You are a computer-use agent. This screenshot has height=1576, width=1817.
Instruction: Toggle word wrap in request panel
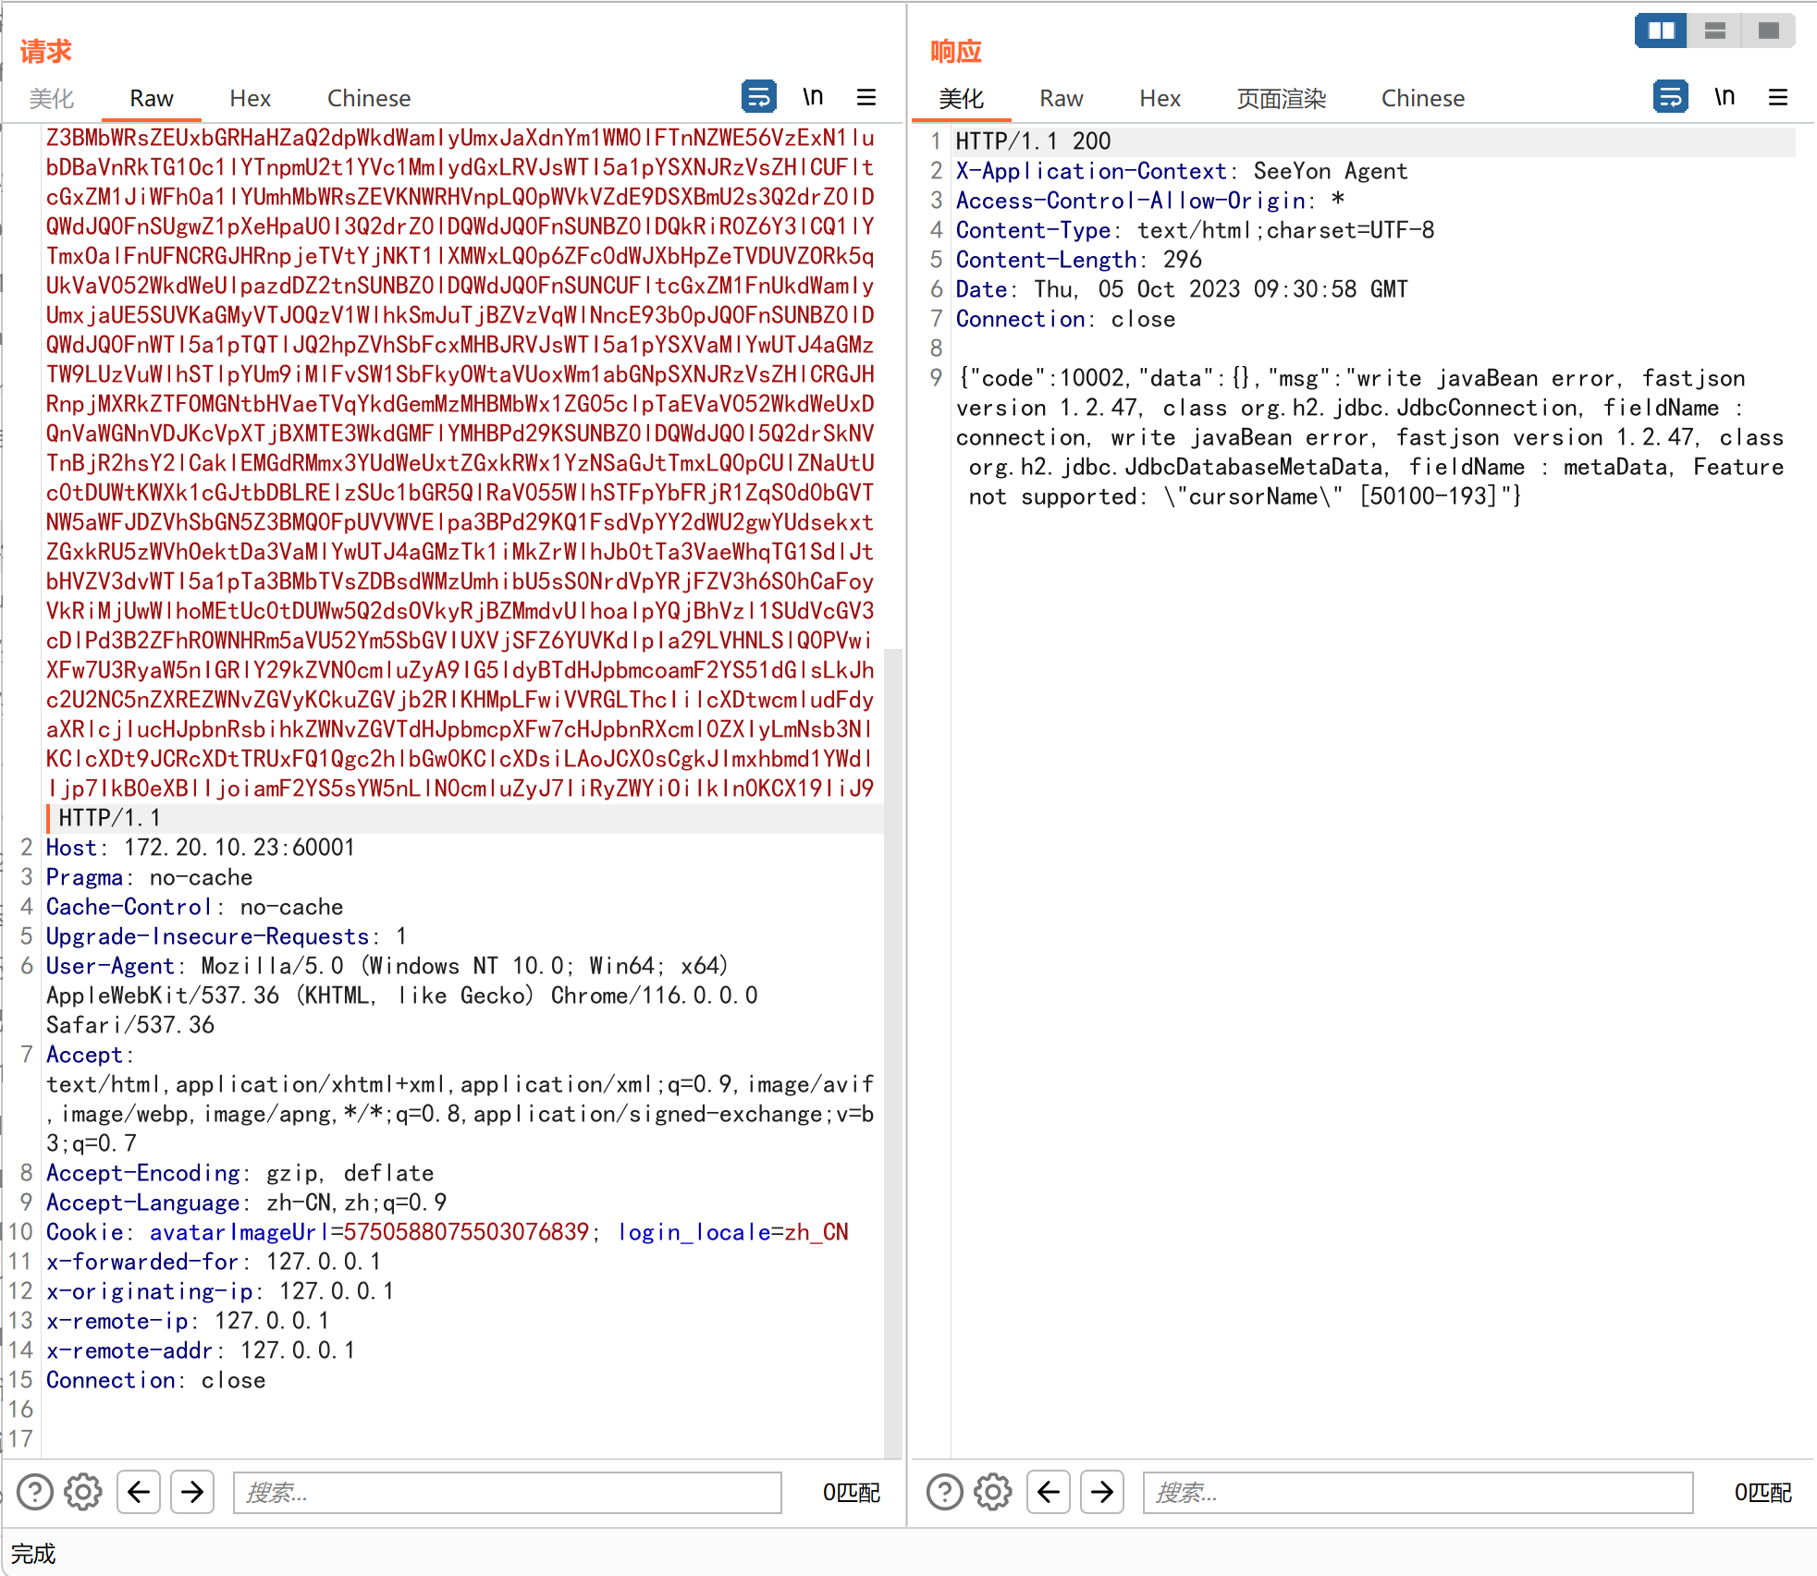[x=758, y=97]
